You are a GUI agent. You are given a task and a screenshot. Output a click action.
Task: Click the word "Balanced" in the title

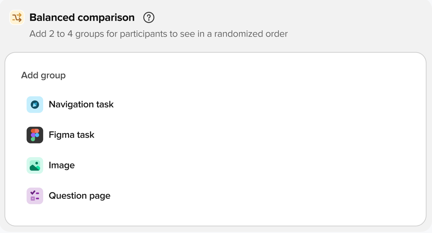pos(52,17)
